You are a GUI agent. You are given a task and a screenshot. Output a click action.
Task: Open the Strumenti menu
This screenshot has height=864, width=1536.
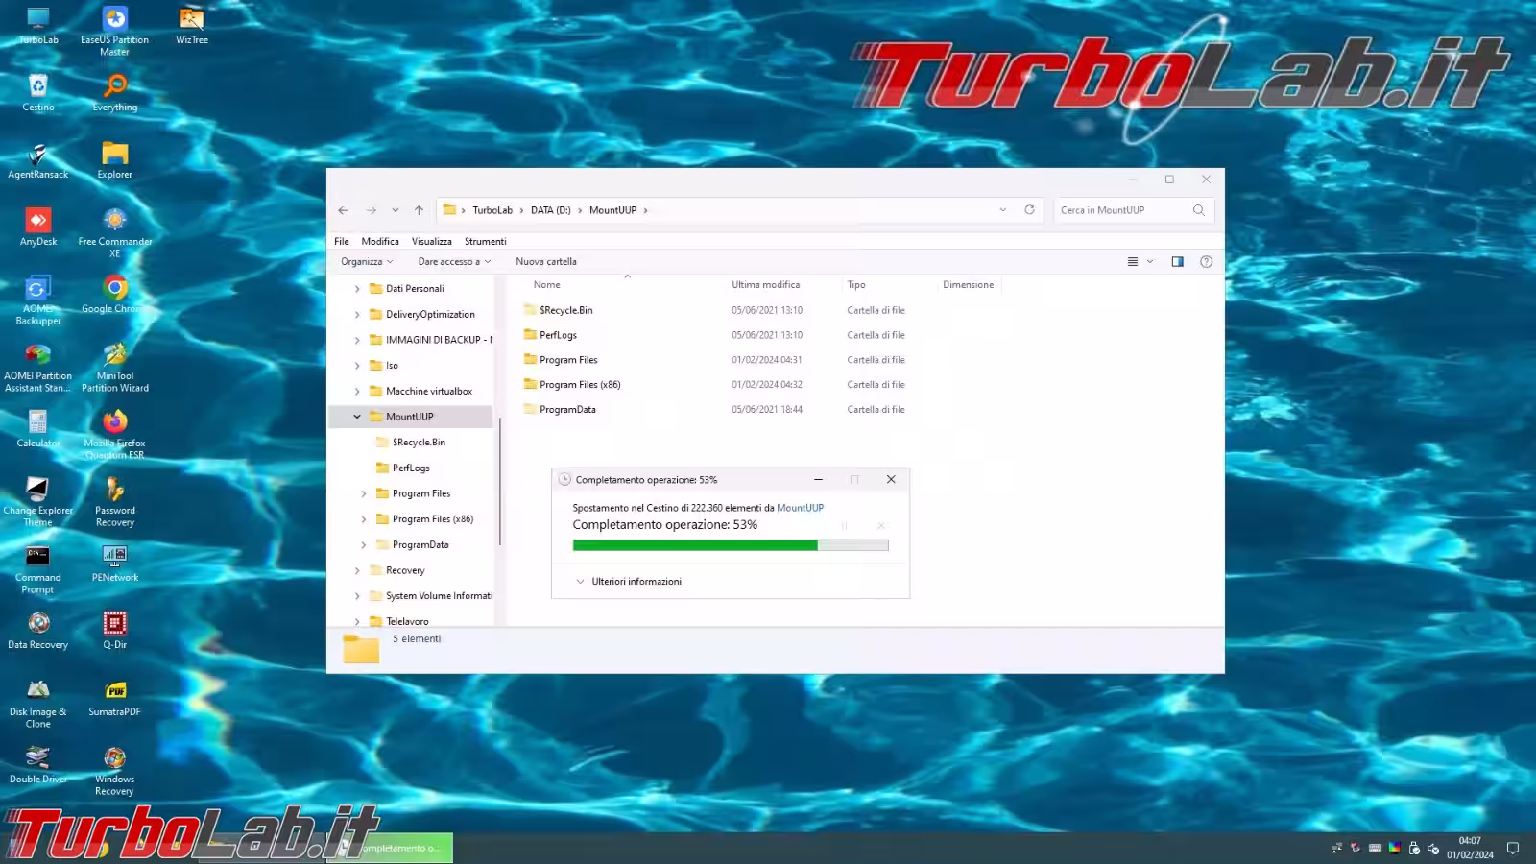tap(485, 242)
